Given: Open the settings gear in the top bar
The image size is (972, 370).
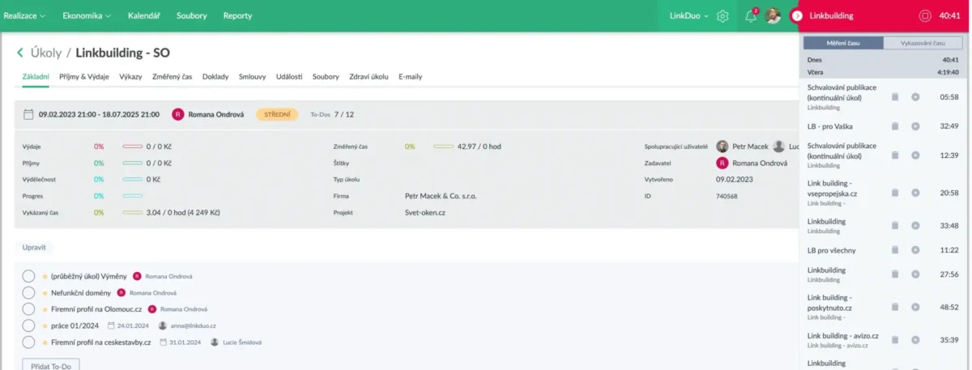Looking at the screenshot, I should pyautogui.click(x=723, y=15).
